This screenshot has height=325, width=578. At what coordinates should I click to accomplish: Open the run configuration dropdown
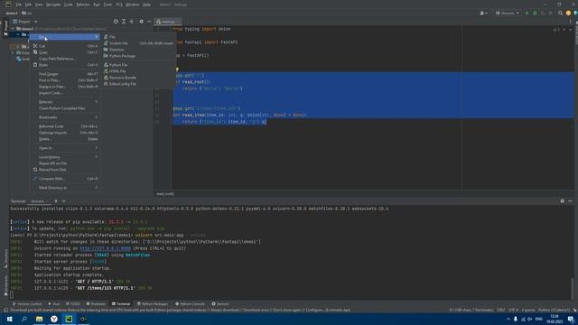point(508,13)
